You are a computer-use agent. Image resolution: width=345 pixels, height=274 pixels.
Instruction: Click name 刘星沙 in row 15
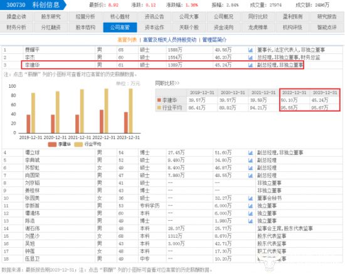click(32, 236)
